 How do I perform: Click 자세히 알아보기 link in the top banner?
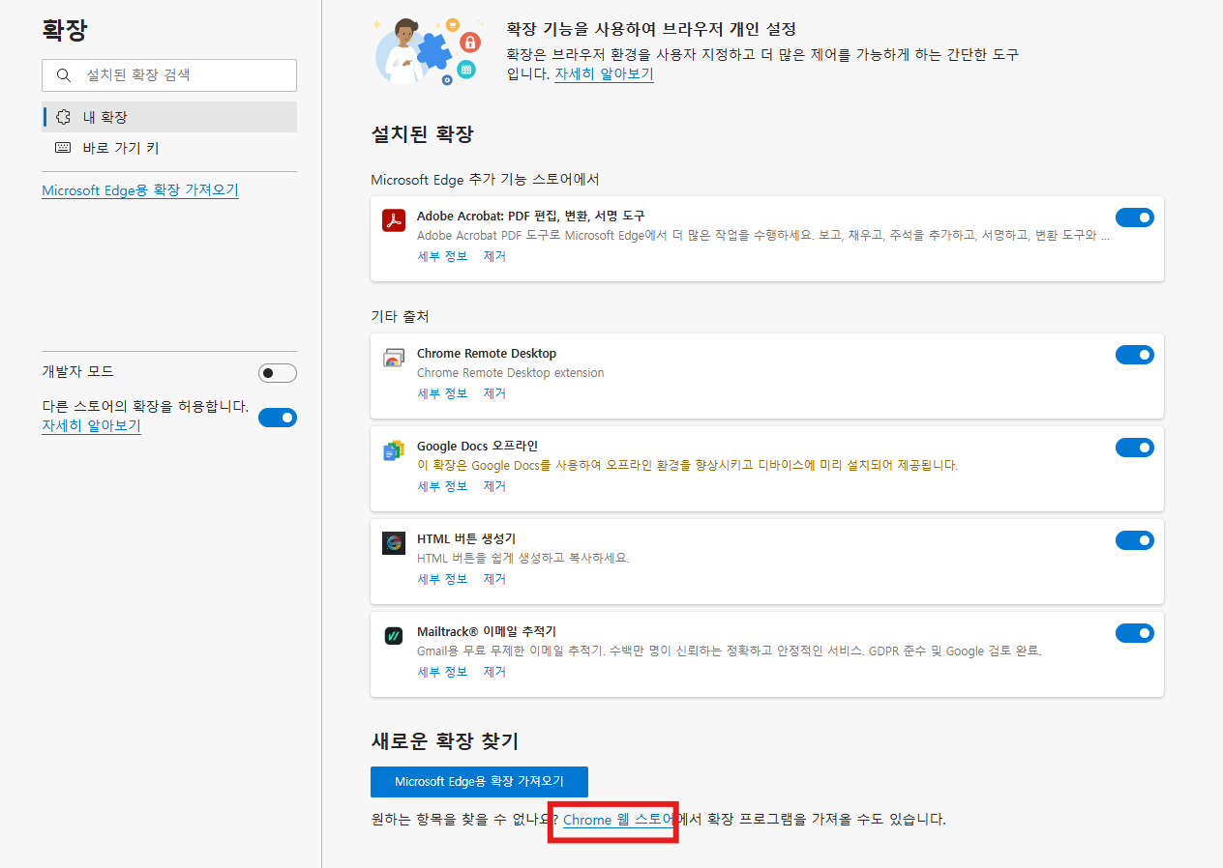604,73
